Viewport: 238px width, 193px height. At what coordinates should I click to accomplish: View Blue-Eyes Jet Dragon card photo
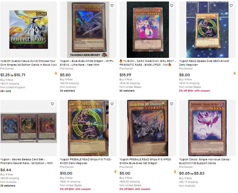point(147,128)
